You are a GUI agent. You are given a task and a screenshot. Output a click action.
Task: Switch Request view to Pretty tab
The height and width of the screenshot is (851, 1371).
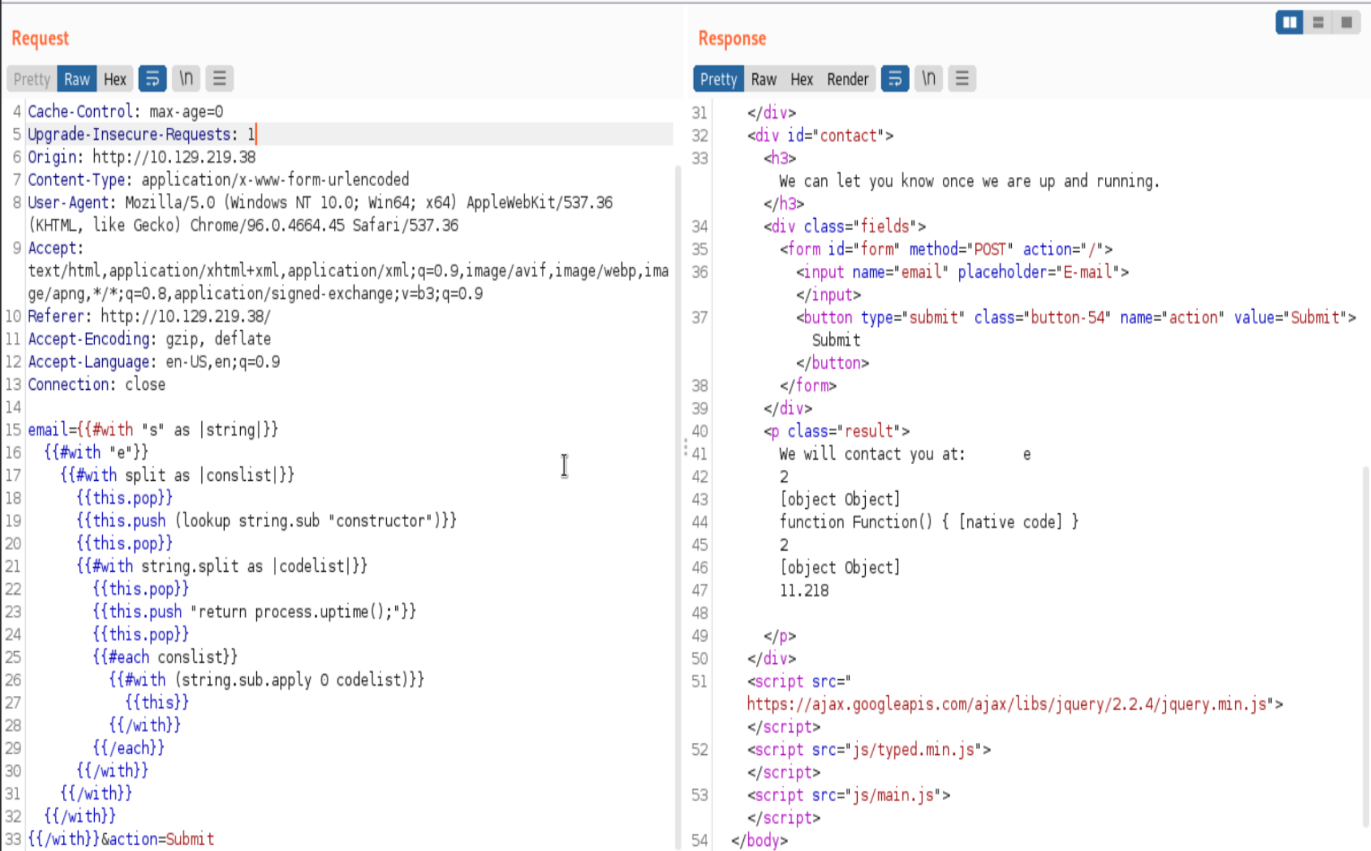coord(32,79)
